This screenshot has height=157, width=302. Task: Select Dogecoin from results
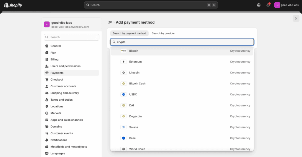pos(182,116)
